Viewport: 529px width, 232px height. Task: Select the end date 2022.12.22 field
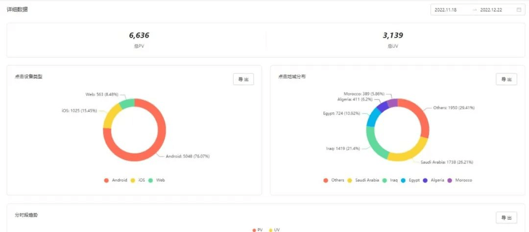coord(492,10)
